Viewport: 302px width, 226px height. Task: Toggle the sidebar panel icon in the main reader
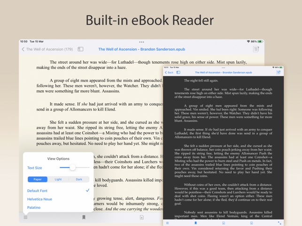[80, 49]
